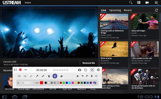Take a screenshot with the camera icon
This screenshot has height=99, width=161.
click(x=80, y=70)
